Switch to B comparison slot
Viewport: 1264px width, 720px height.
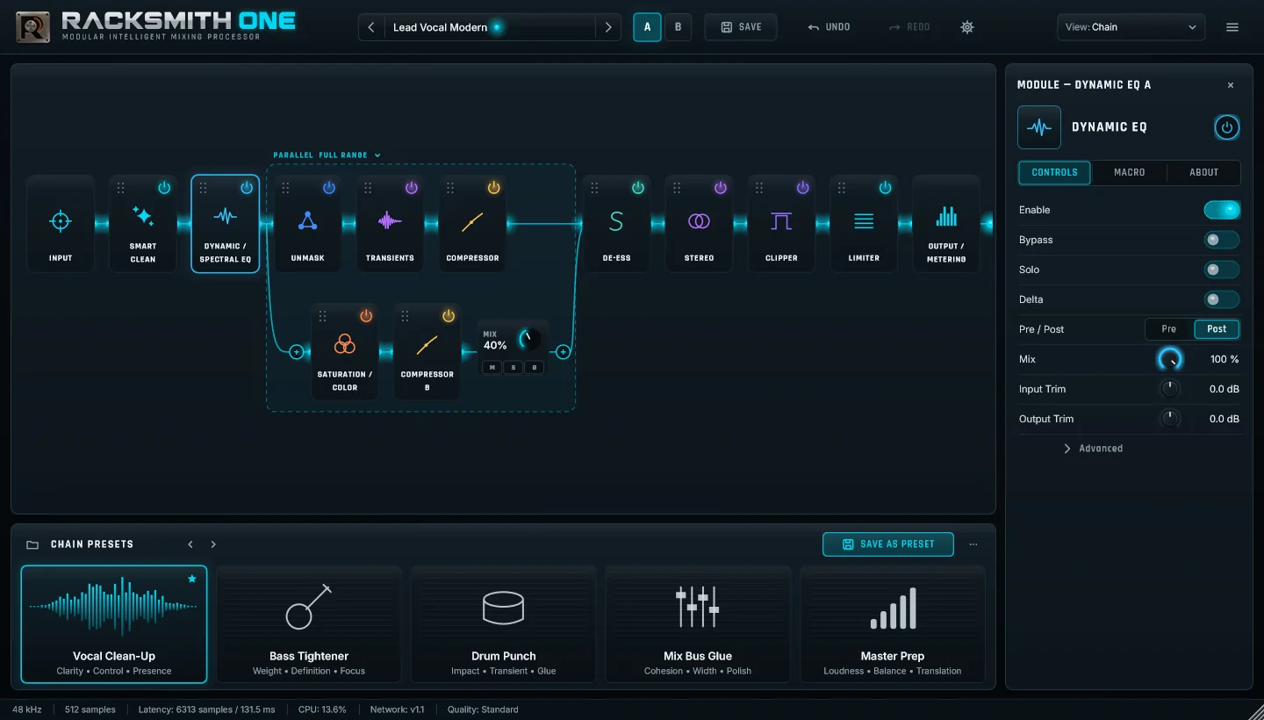678,27
